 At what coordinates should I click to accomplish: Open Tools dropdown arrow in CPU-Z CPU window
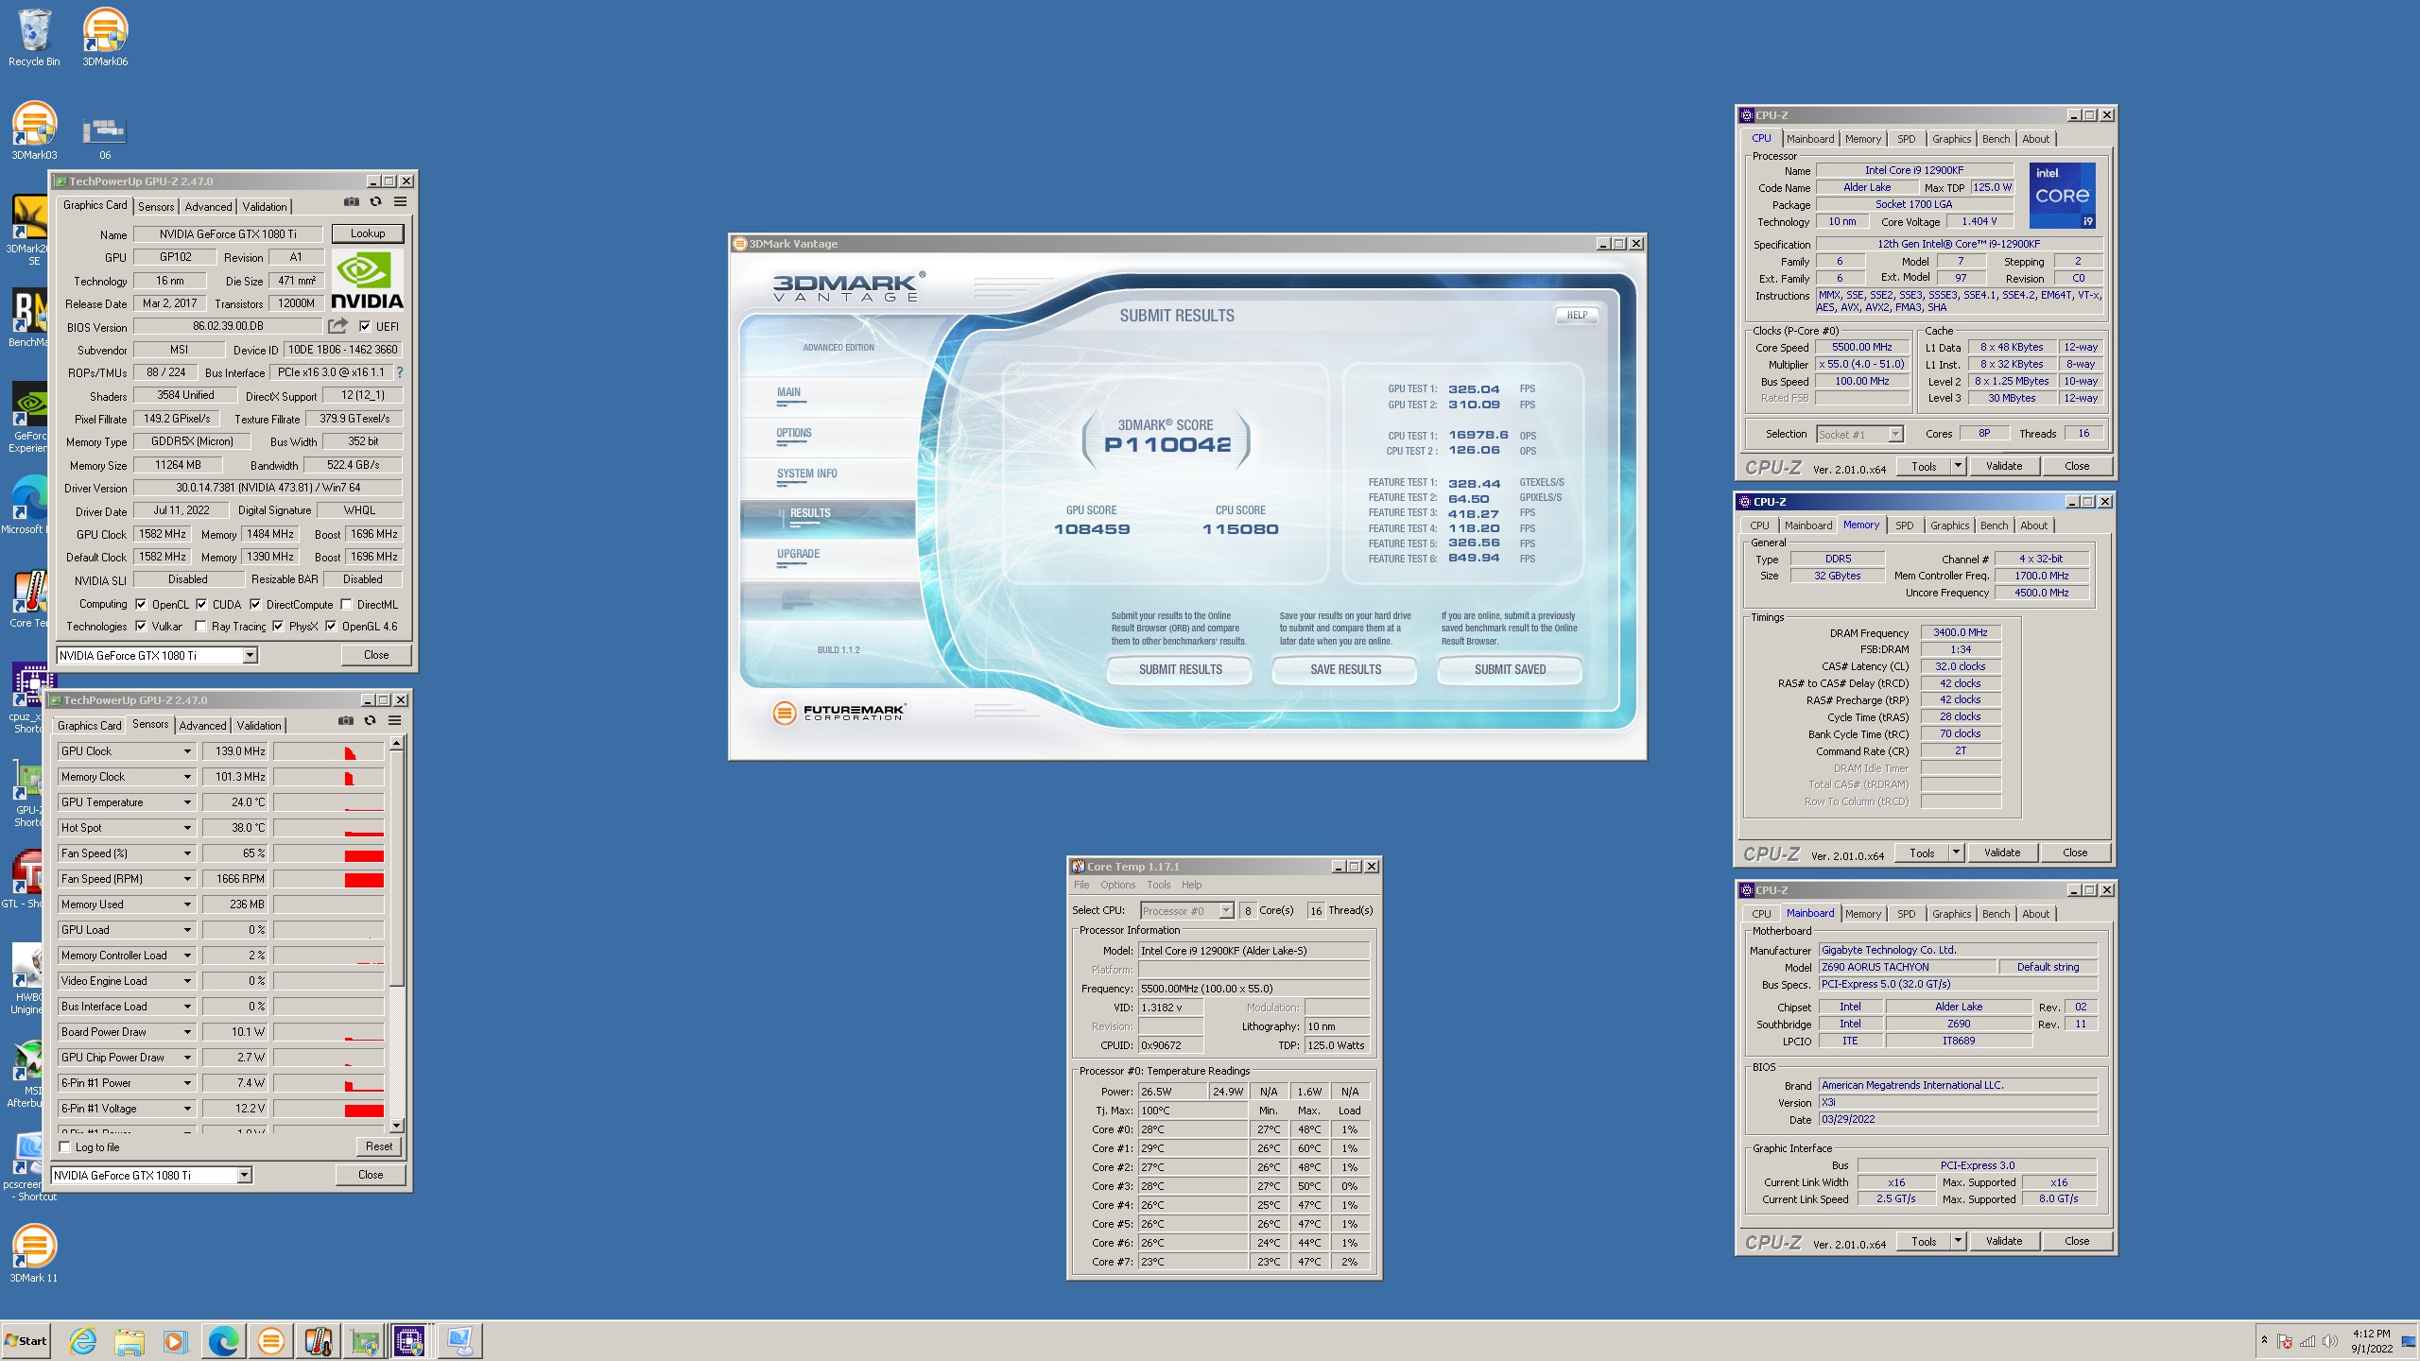[x=1958, y=466]
